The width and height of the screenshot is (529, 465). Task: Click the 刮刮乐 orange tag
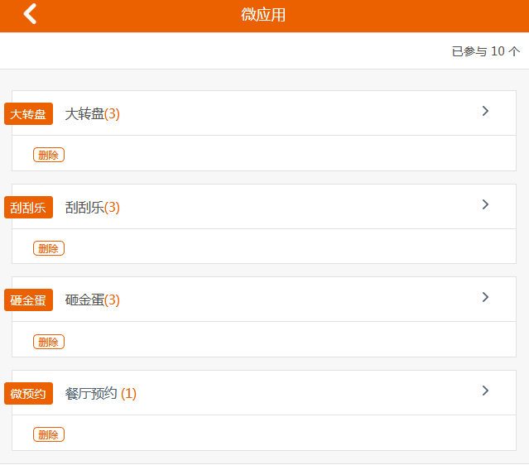coord(28,207)
